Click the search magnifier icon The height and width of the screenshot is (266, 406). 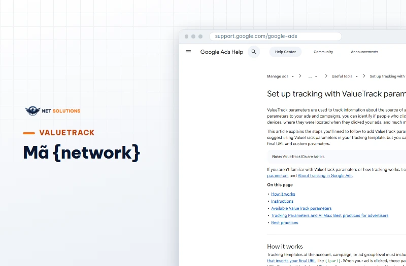254,52
